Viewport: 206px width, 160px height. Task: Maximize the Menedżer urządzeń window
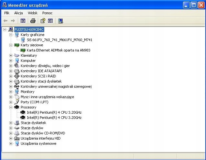(x=194, y=5)
